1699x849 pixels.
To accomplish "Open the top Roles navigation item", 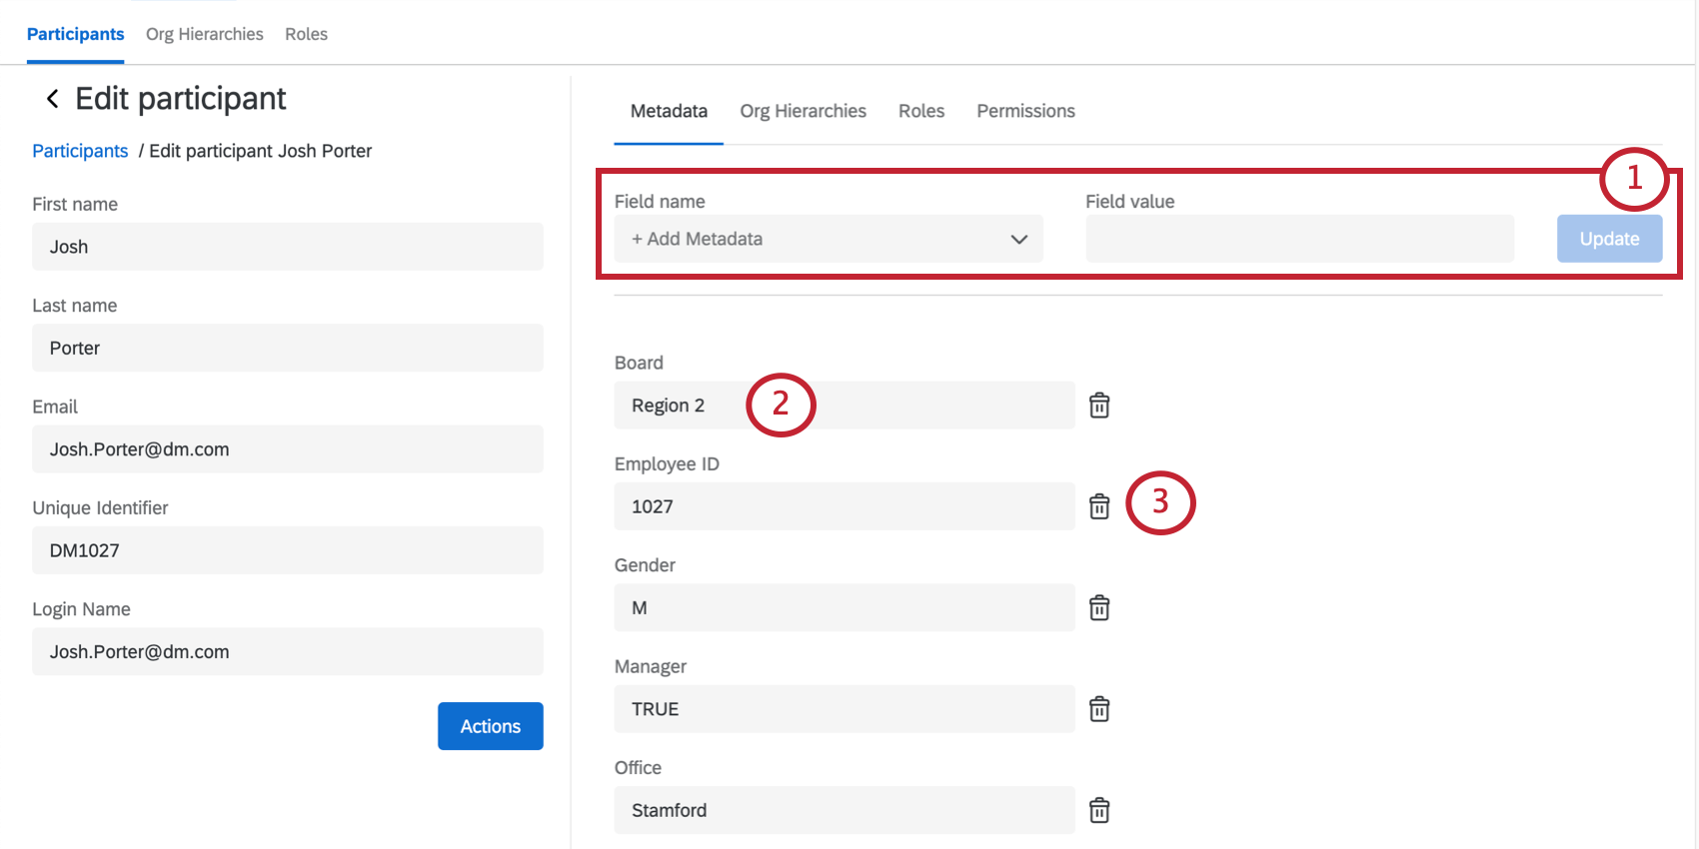I will (x=306, y=34).
